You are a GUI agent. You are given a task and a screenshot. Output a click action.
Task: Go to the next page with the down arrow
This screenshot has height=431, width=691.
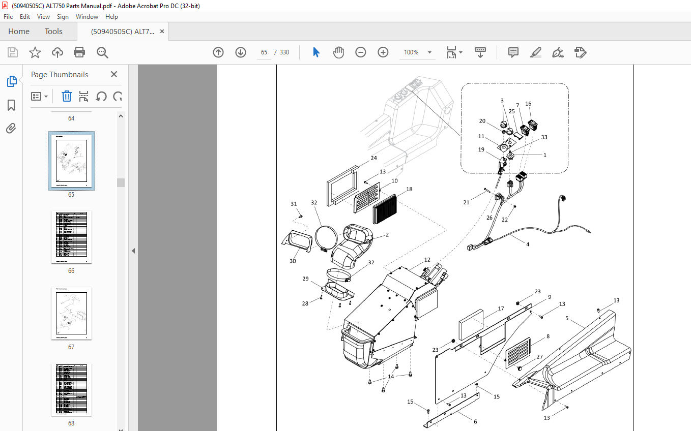tap(241, 52)
